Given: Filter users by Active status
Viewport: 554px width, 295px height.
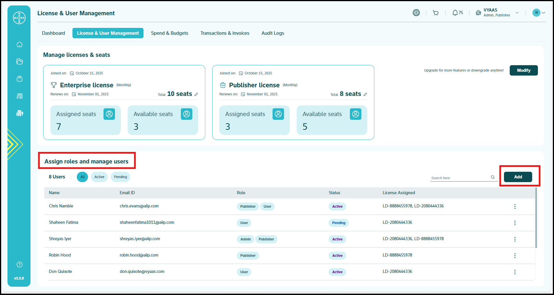Looking at the screenshot, I should point(99,177).
